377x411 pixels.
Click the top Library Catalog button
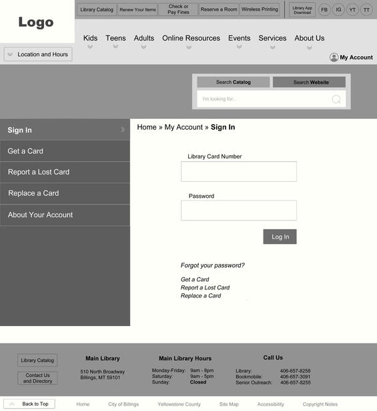click(97, 10)
